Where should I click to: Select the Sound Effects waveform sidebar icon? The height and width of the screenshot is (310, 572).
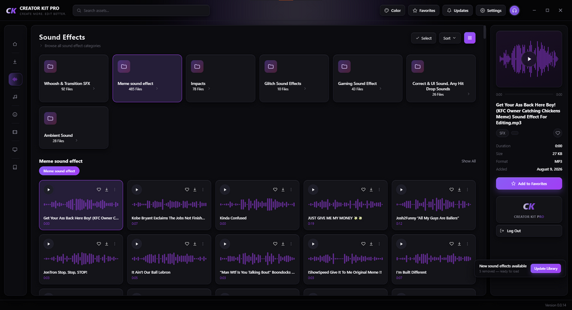(15, 79)
